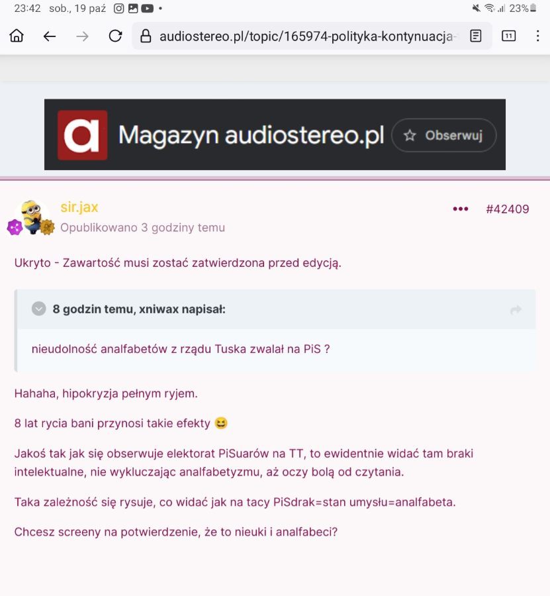Open sir.jax user profile link
The image size is (550, 596).
coord(79,207)
